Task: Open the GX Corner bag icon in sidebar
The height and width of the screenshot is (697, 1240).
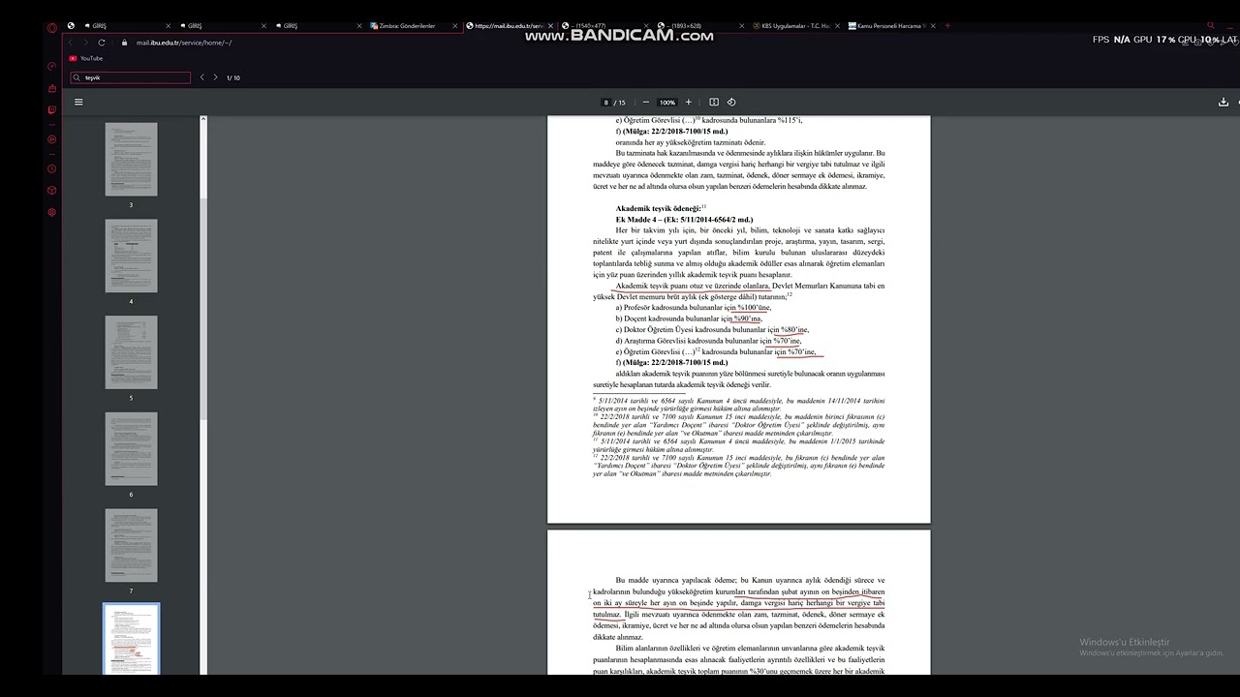Action: [52, 88]
